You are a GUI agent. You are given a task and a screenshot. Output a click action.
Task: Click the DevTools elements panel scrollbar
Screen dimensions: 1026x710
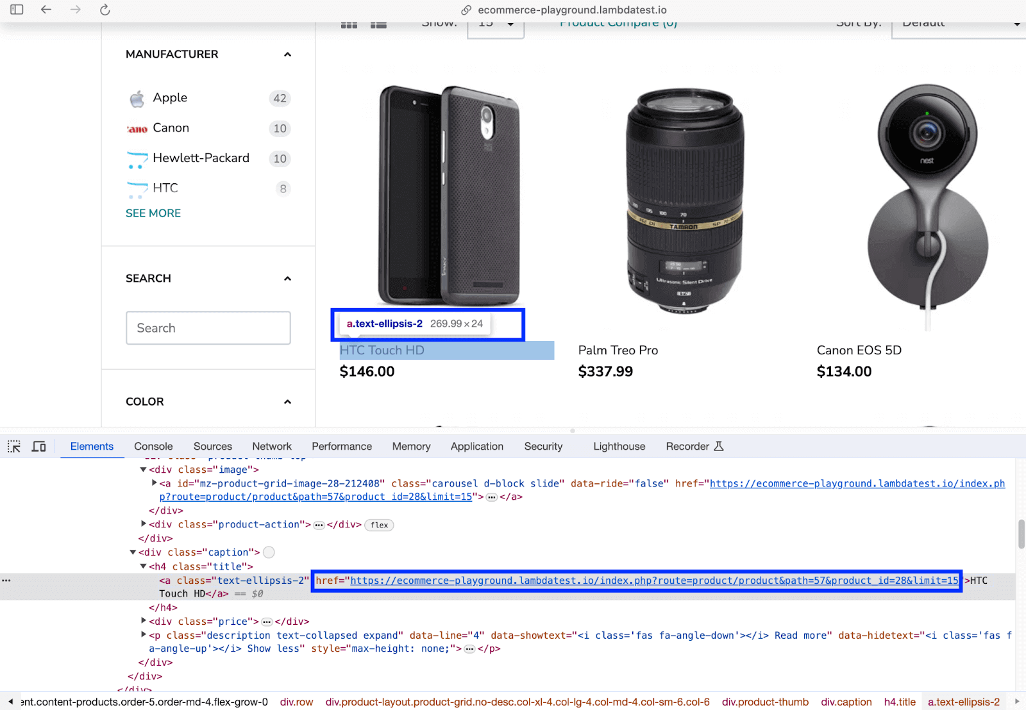[1021, 534]
